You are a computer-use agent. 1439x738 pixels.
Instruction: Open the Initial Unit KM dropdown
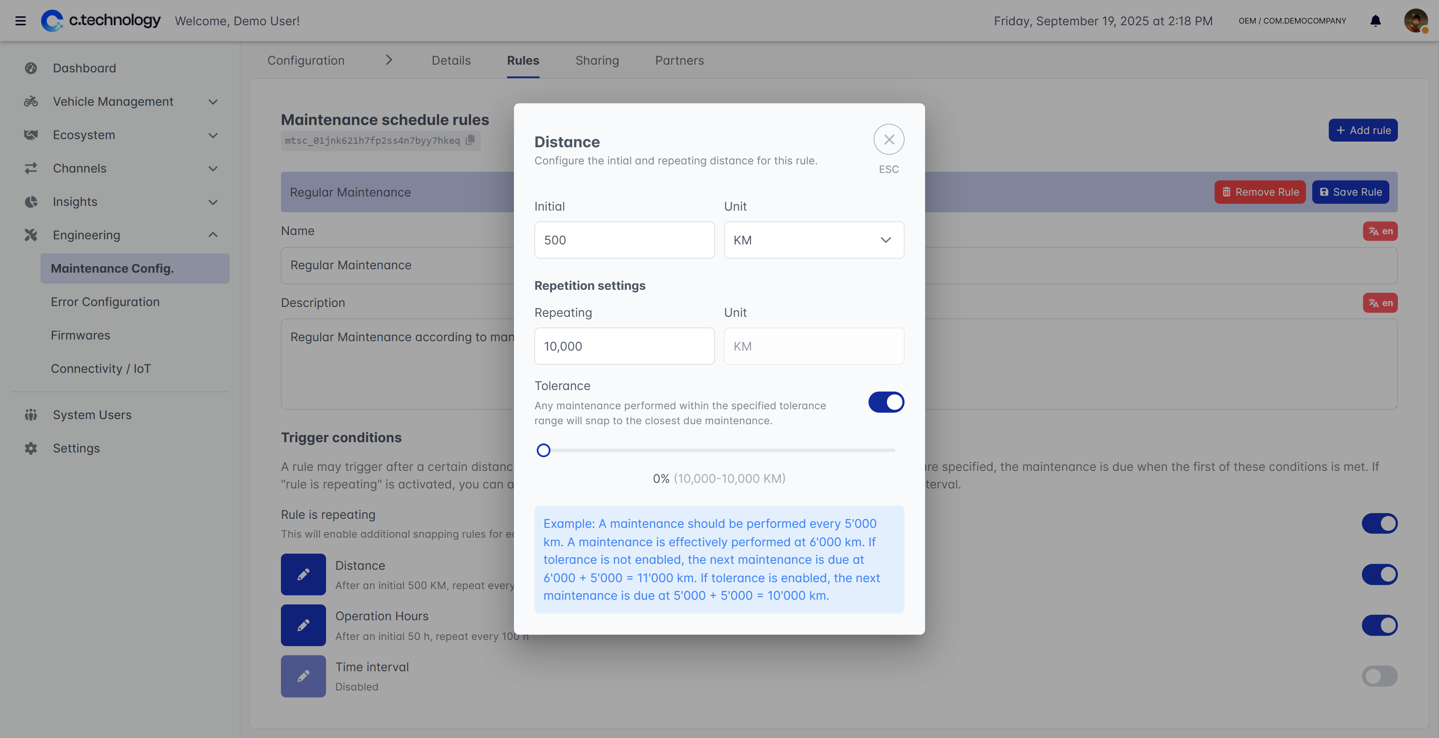pyautogui.click(x=814, y=240)
